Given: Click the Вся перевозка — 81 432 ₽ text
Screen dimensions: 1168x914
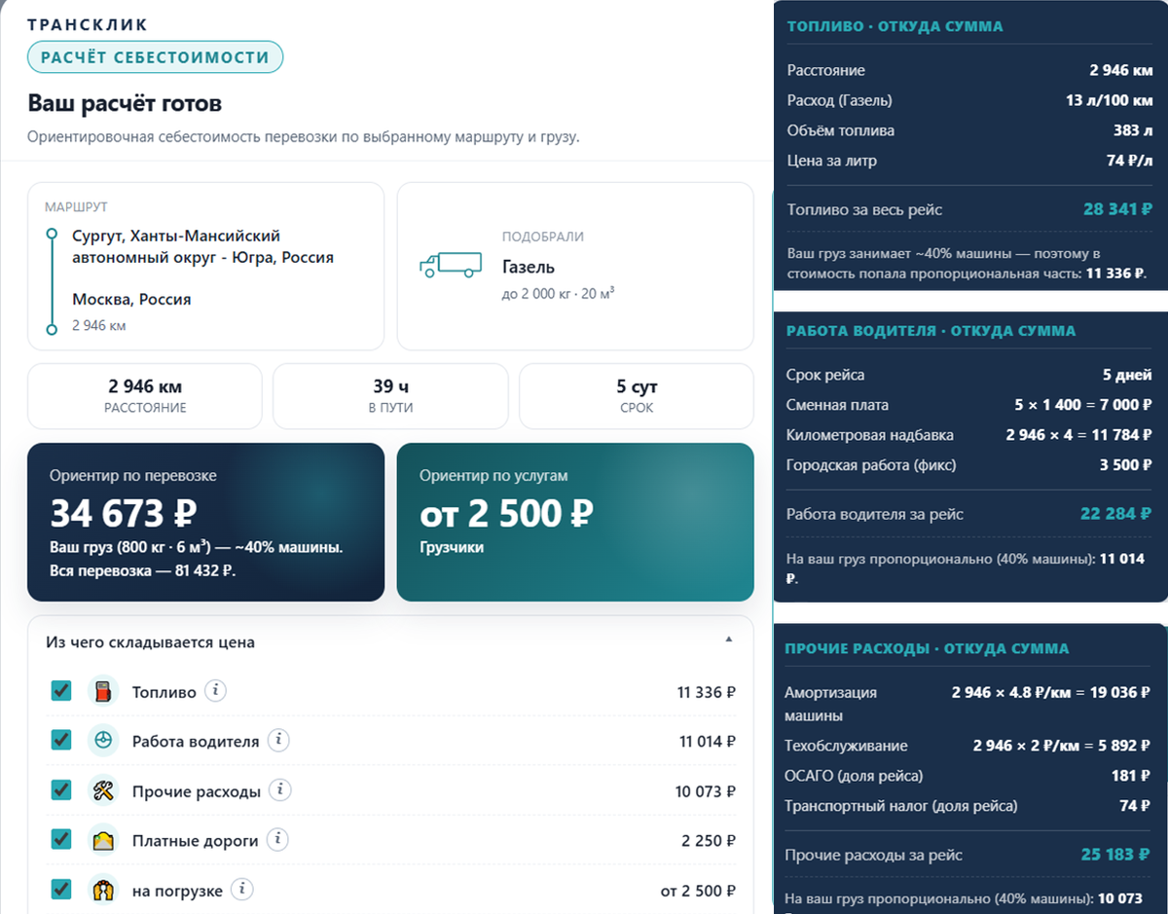Looking at the screenshot, I should point(143,570).
